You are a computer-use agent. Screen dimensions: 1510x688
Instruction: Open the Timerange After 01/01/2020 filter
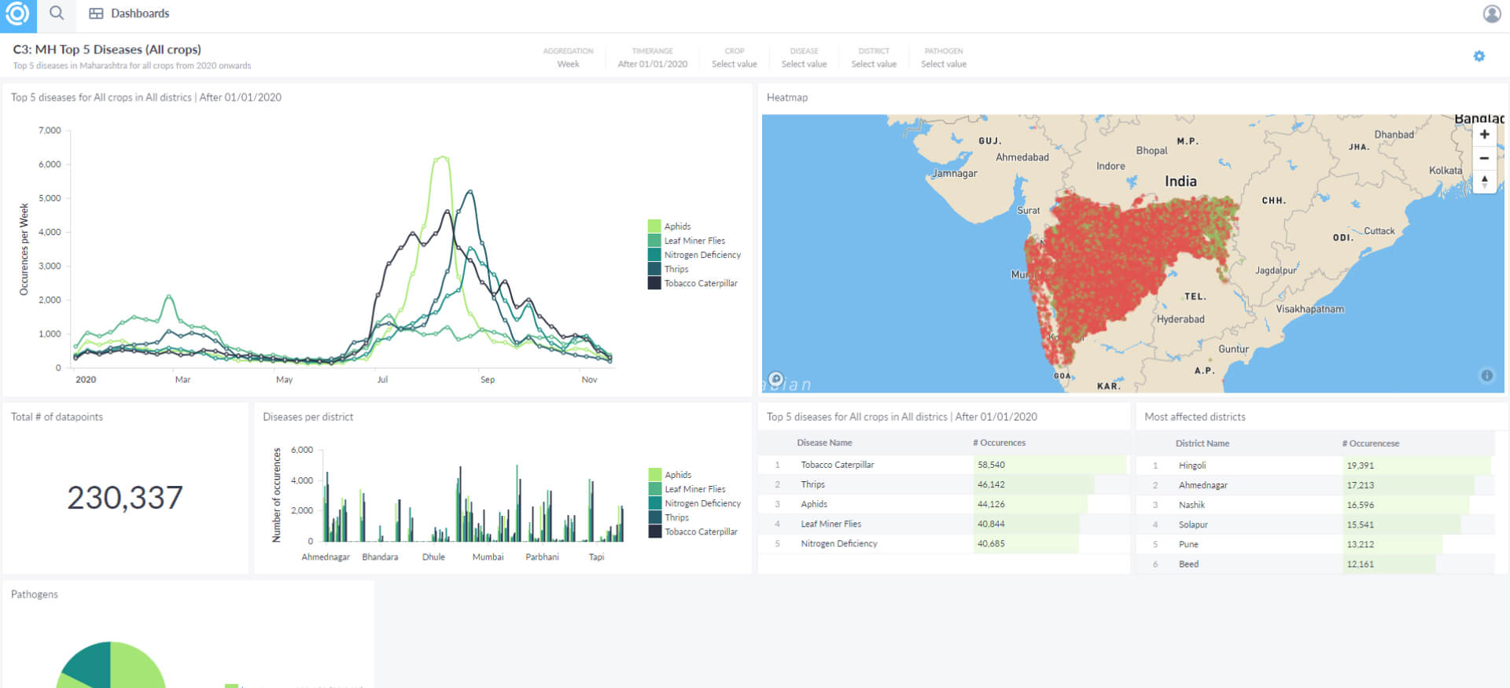[652, 57]
